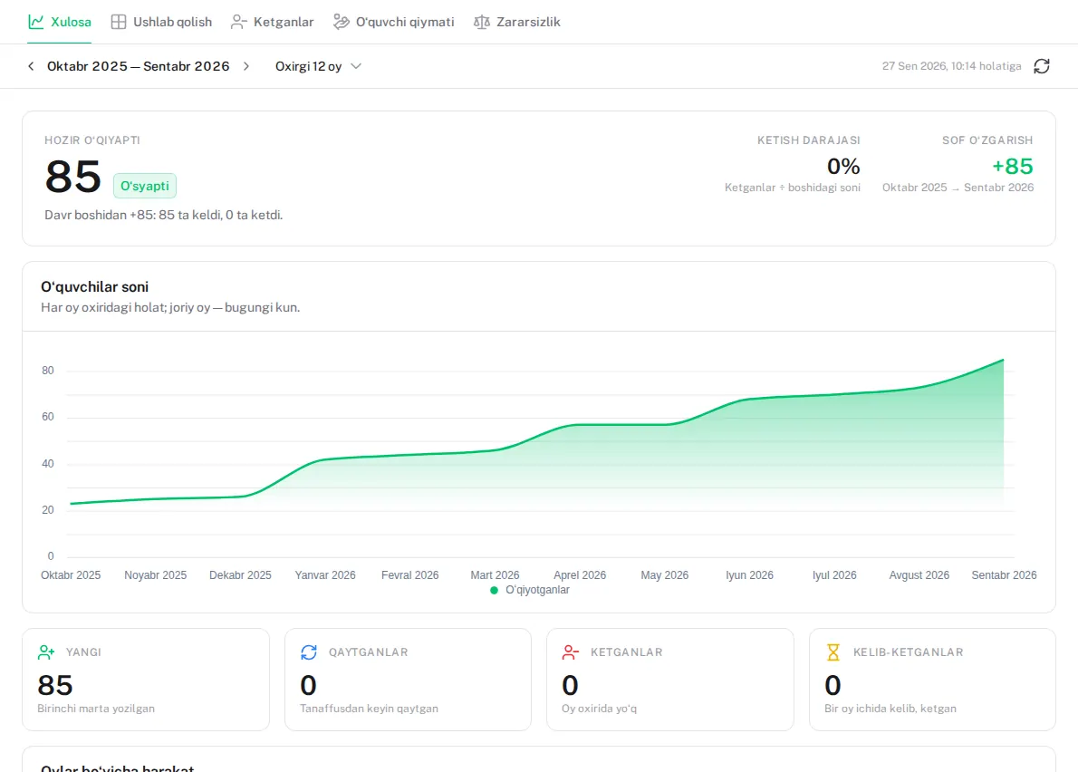Click the Xulosa chart line icon

(36, 22)
